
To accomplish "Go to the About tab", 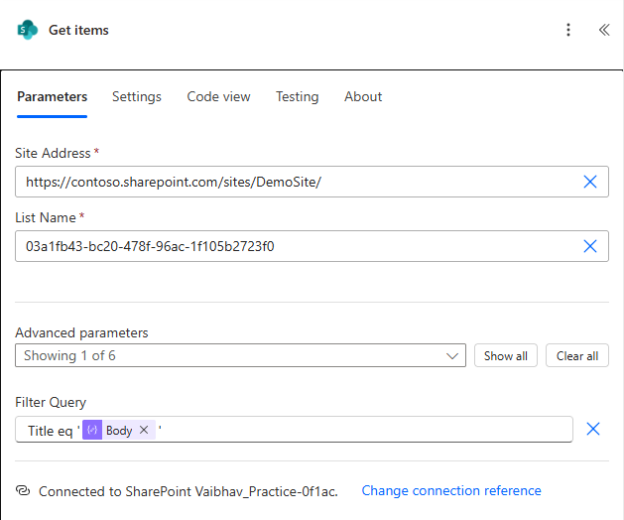I will [x=363, y=96].
